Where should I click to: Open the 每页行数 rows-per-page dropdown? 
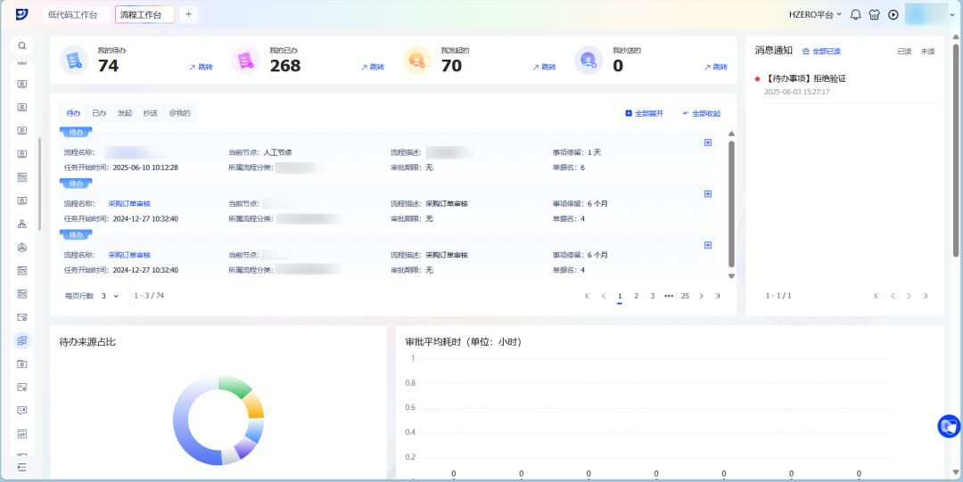(110, 296)
